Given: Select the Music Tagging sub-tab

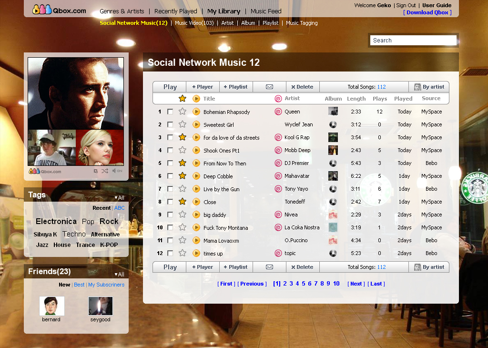Looking at the screenshot, I should (x=302, y=23).
